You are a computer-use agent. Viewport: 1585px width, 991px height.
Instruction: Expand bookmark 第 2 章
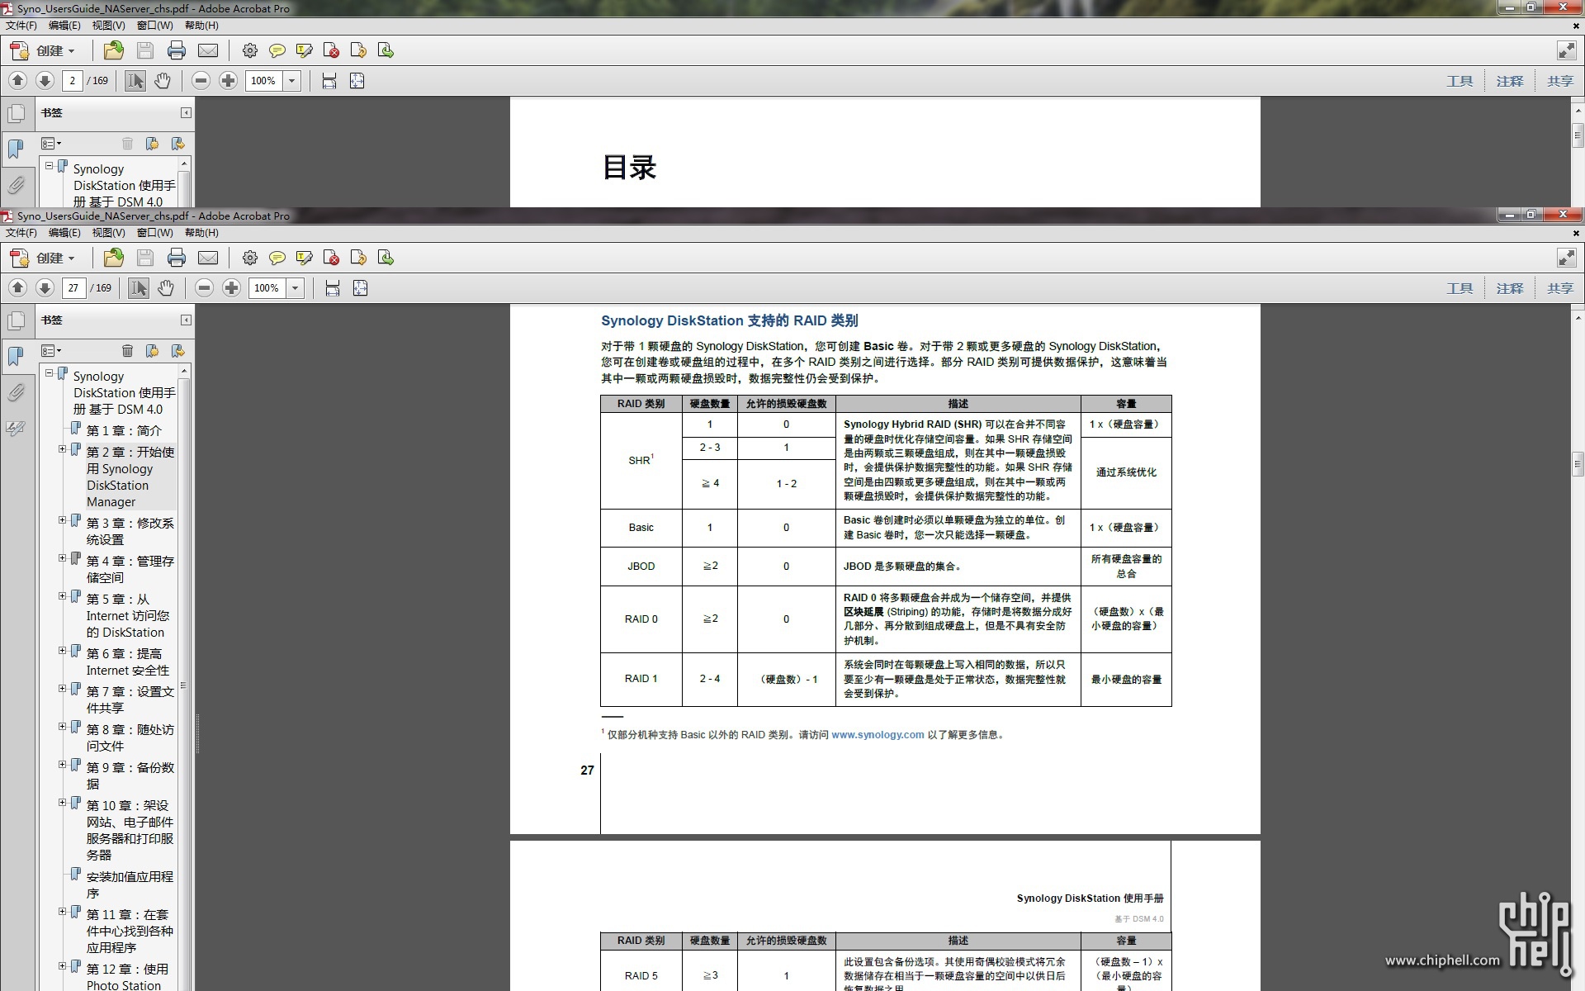point(62,449)
